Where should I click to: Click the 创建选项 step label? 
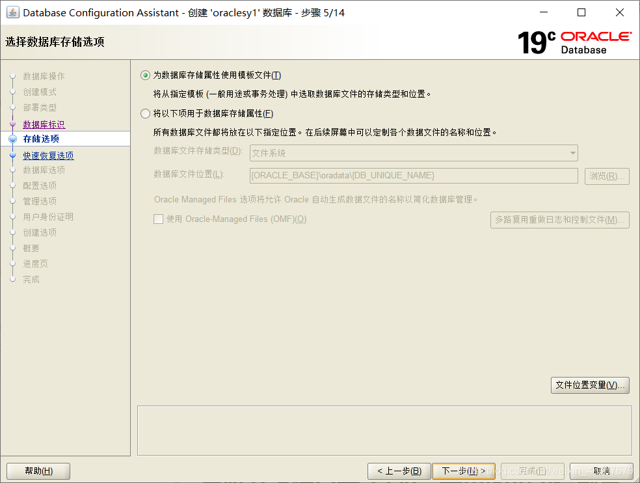(40, 232)
